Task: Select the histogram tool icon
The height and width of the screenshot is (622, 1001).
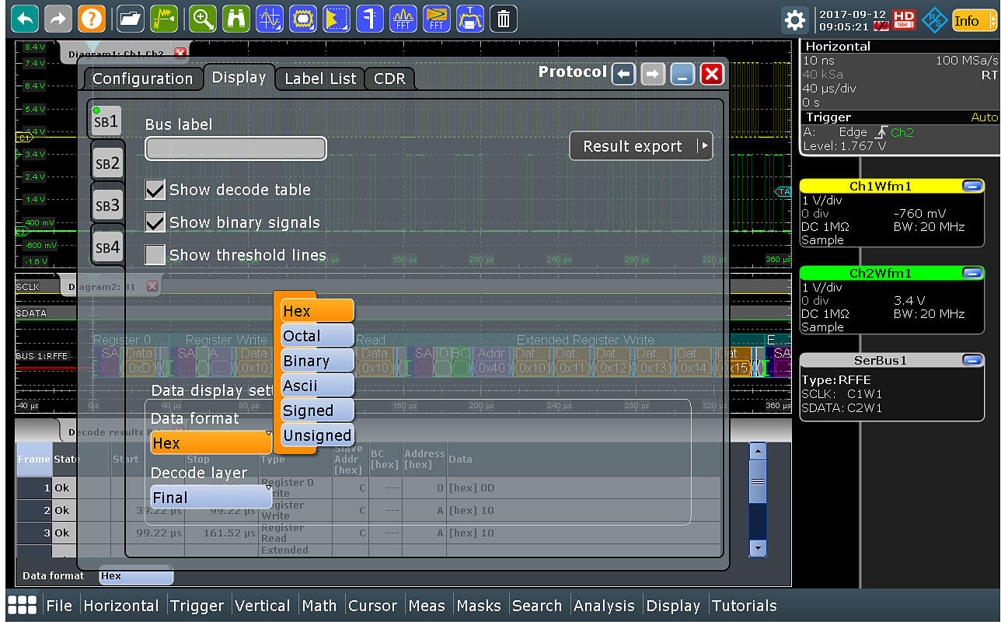Action: pyautogui.click(x=336, y=18)
